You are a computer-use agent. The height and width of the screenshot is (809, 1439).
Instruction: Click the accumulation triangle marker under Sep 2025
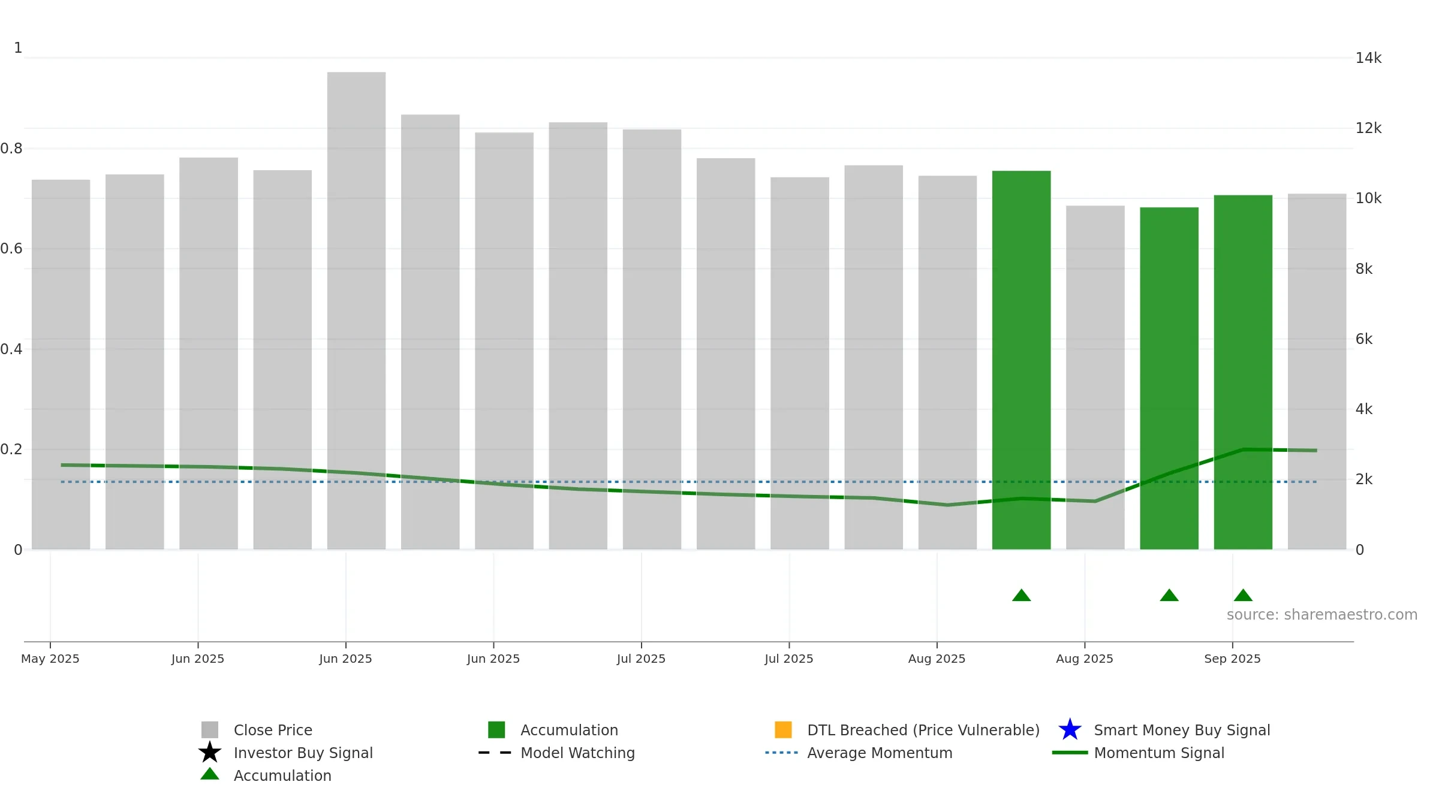click(x=1243, y=595)
